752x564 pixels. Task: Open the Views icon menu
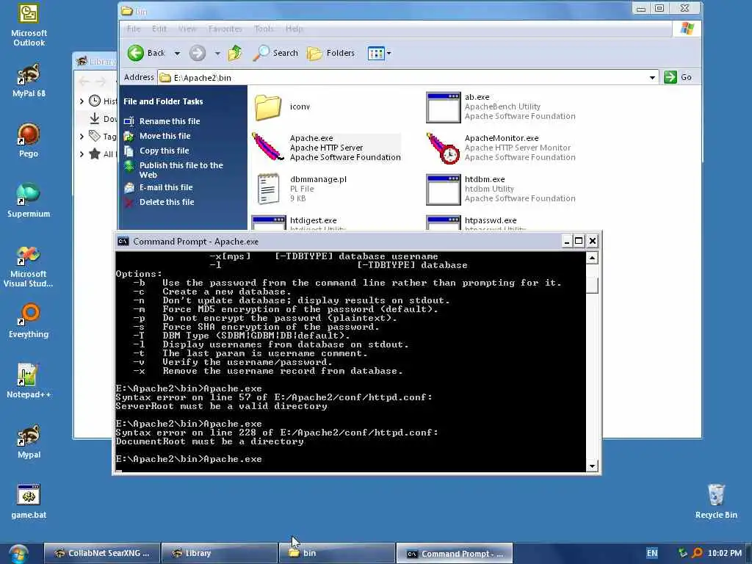(x=379, y=53)
